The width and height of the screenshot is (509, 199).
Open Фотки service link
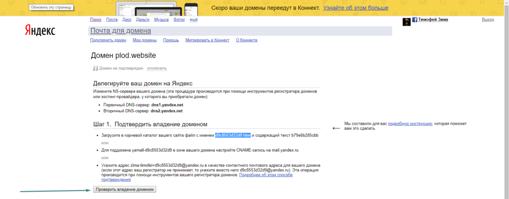click(179, 20)
